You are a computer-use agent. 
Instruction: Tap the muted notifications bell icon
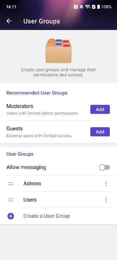pyautogui.click(x=81, y=7)
